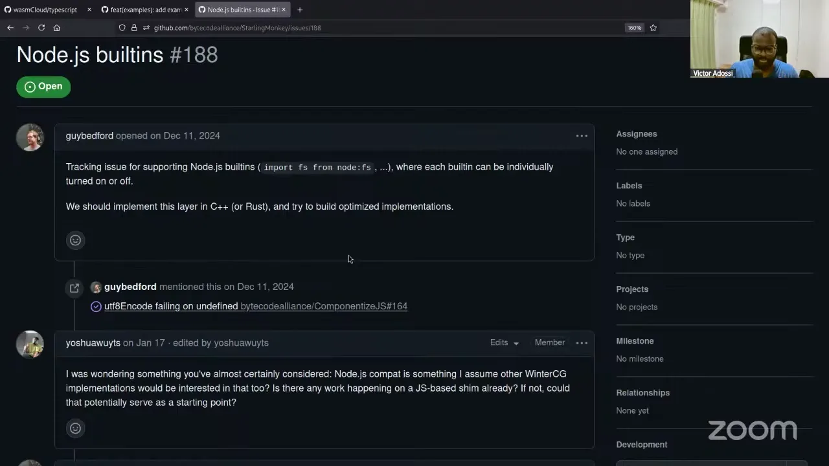Select the Node.js builtins issue tab
Viewport: 829px width, 466px height.
tap(242, 10)
